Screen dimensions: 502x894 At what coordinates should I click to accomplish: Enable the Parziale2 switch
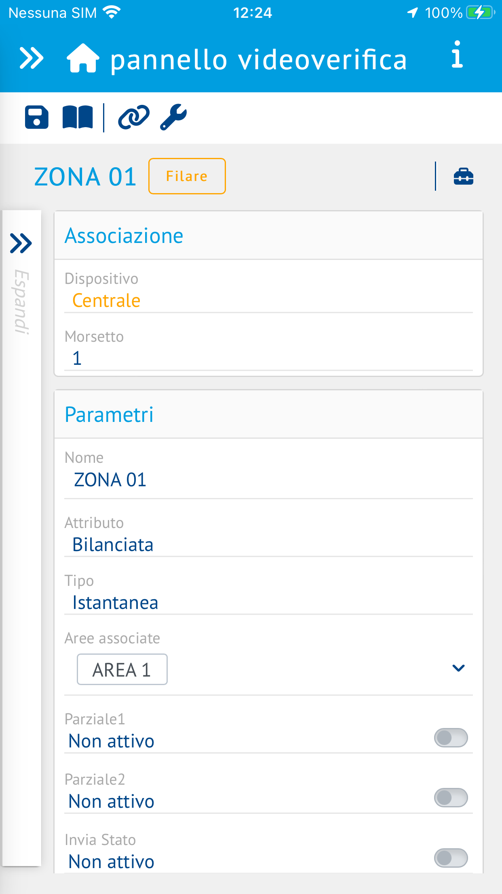coord(451,798)
